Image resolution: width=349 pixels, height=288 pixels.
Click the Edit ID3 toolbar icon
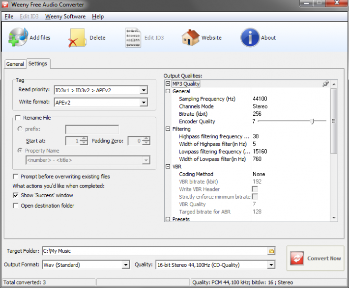pyautogui.click(x=133, y=38)
